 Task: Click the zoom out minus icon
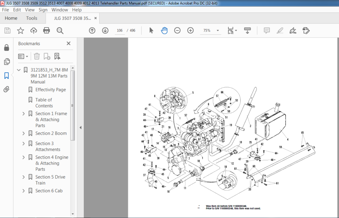[177, 31]
